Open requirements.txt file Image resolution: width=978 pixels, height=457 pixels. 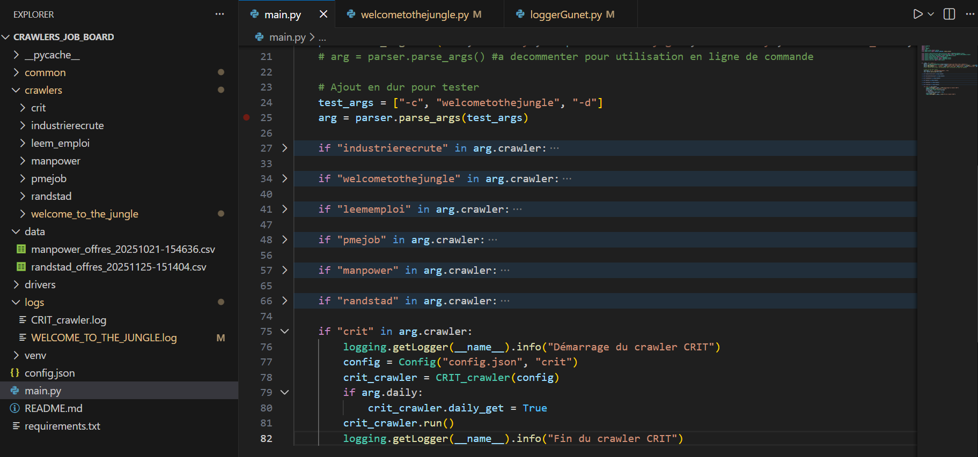coord(119,426)
